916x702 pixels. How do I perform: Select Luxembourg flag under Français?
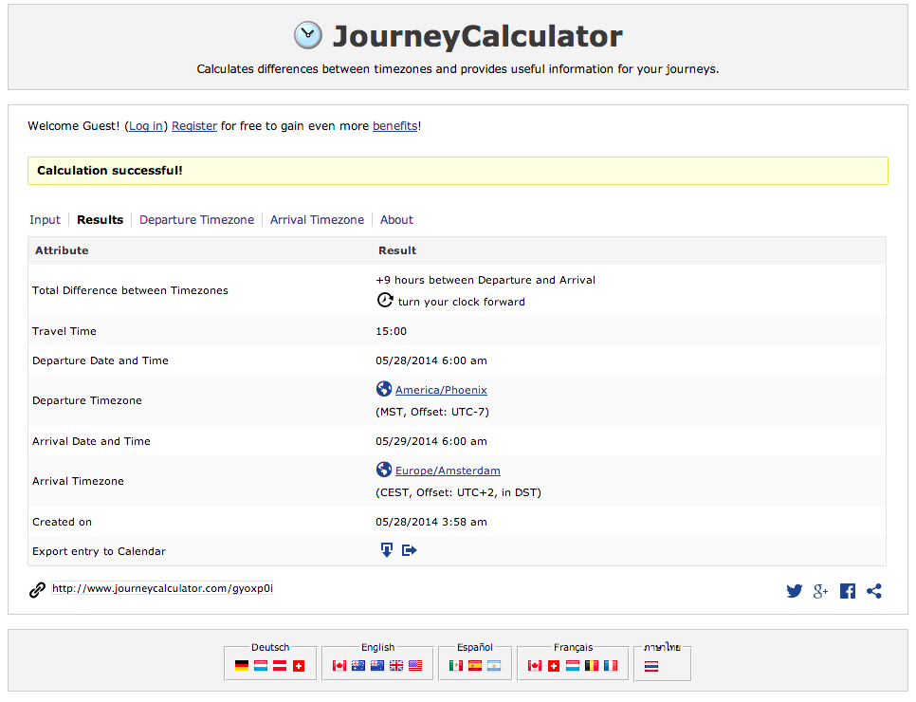tap(573, 666)
